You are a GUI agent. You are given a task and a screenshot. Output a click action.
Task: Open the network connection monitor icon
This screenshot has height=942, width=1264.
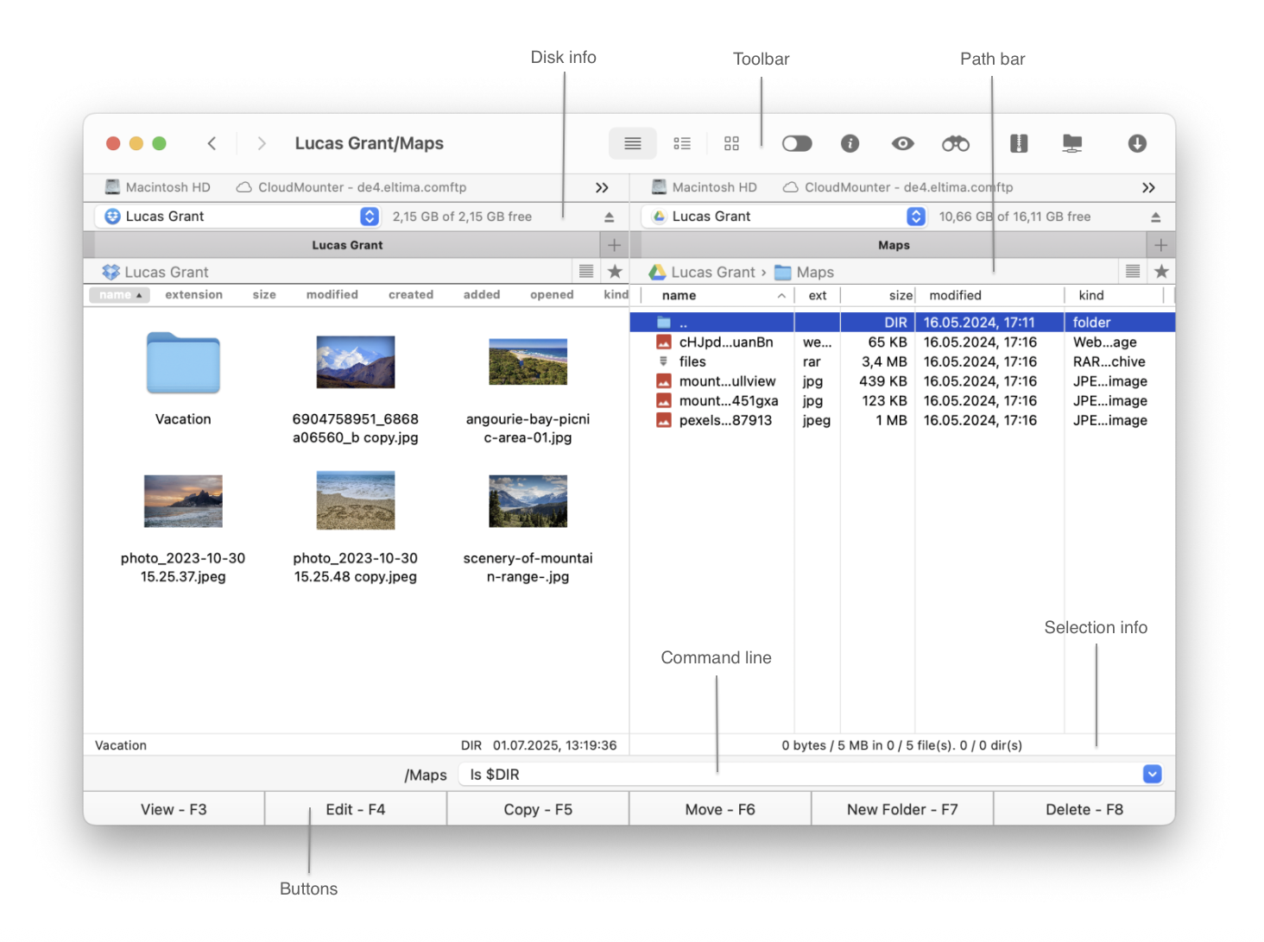tap(1071, 144)
